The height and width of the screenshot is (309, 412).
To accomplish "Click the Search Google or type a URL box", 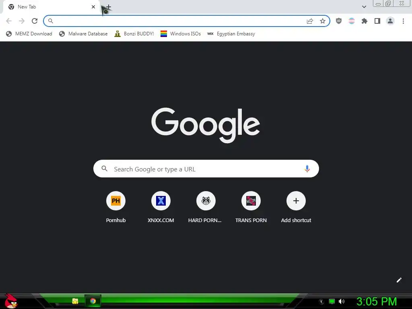I will tap(206, 169).
